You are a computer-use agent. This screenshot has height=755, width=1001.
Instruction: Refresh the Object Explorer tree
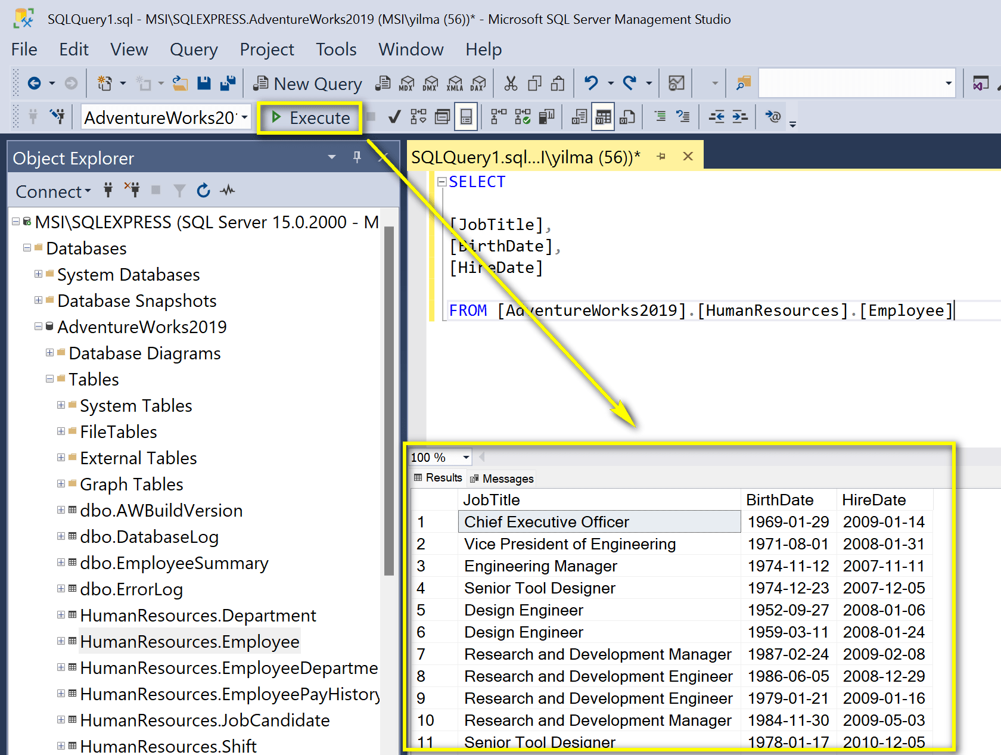(x=204, y=191)
